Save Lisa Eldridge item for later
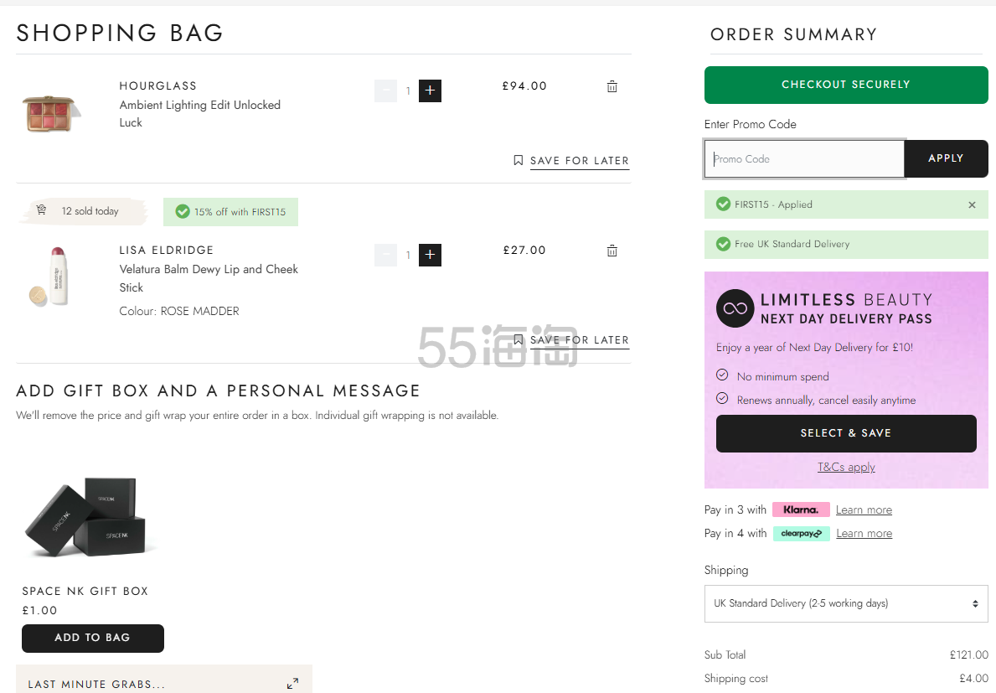Screen dimensions: 996x693 571,340
